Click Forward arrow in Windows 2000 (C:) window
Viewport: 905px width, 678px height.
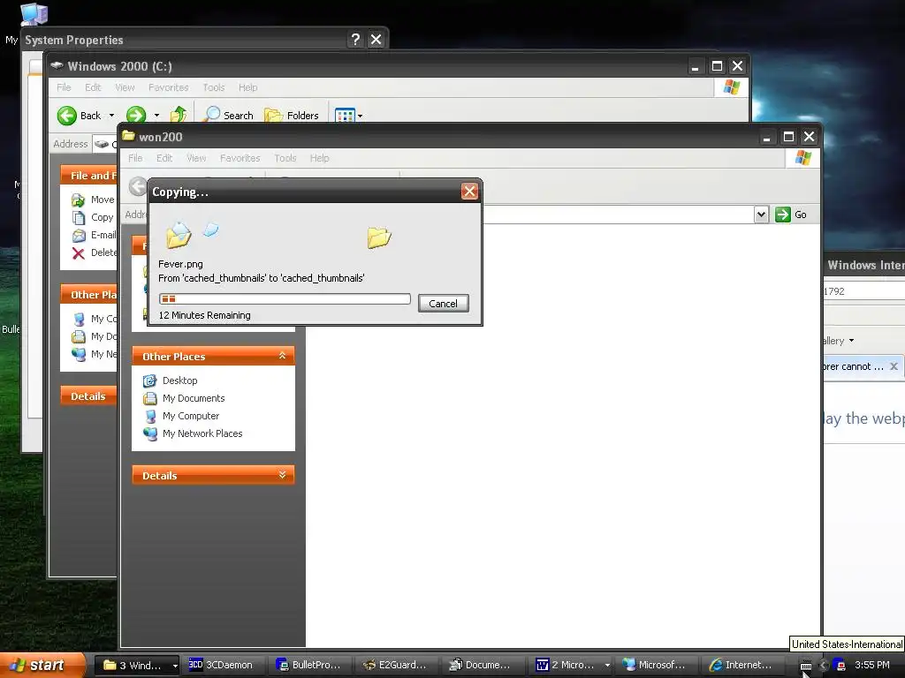(136, 116)
